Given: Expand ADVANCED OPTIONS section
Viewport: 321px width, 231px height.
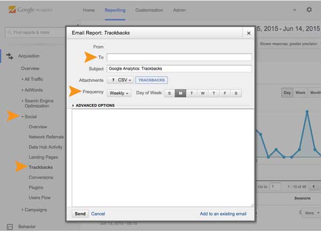Looking at the screenshot, I should [93, 106].
